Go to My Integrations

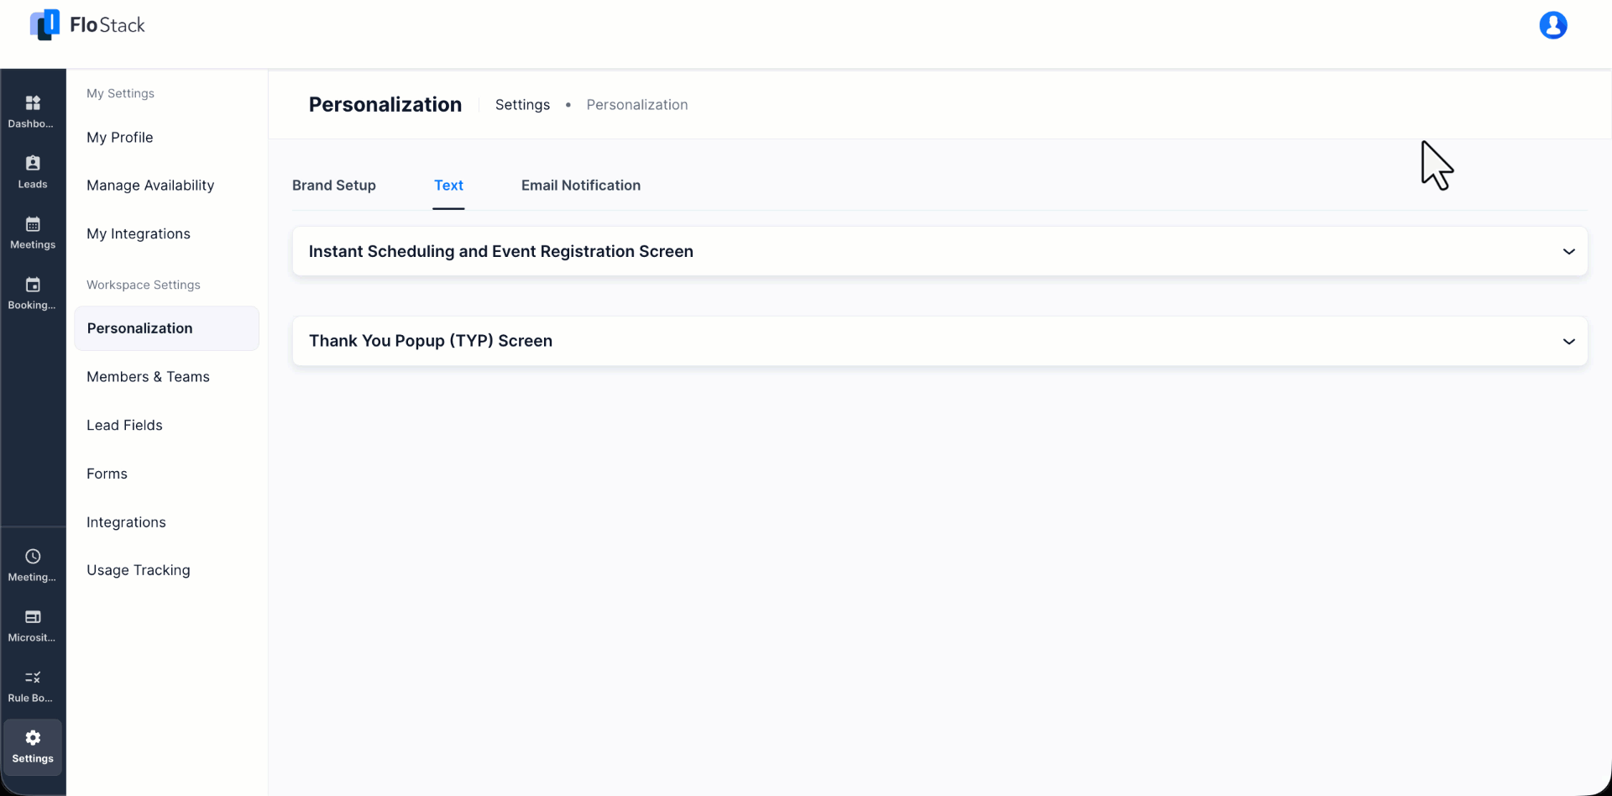139,233
